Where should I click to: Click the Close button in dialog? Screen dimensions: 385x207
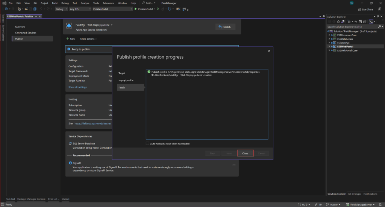pyautogui.click(x=245, y=154)
